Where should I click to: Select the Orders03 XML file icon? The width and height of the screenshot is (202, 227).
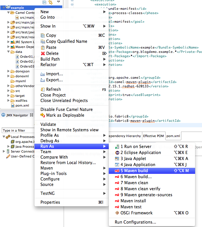[17, 66]
